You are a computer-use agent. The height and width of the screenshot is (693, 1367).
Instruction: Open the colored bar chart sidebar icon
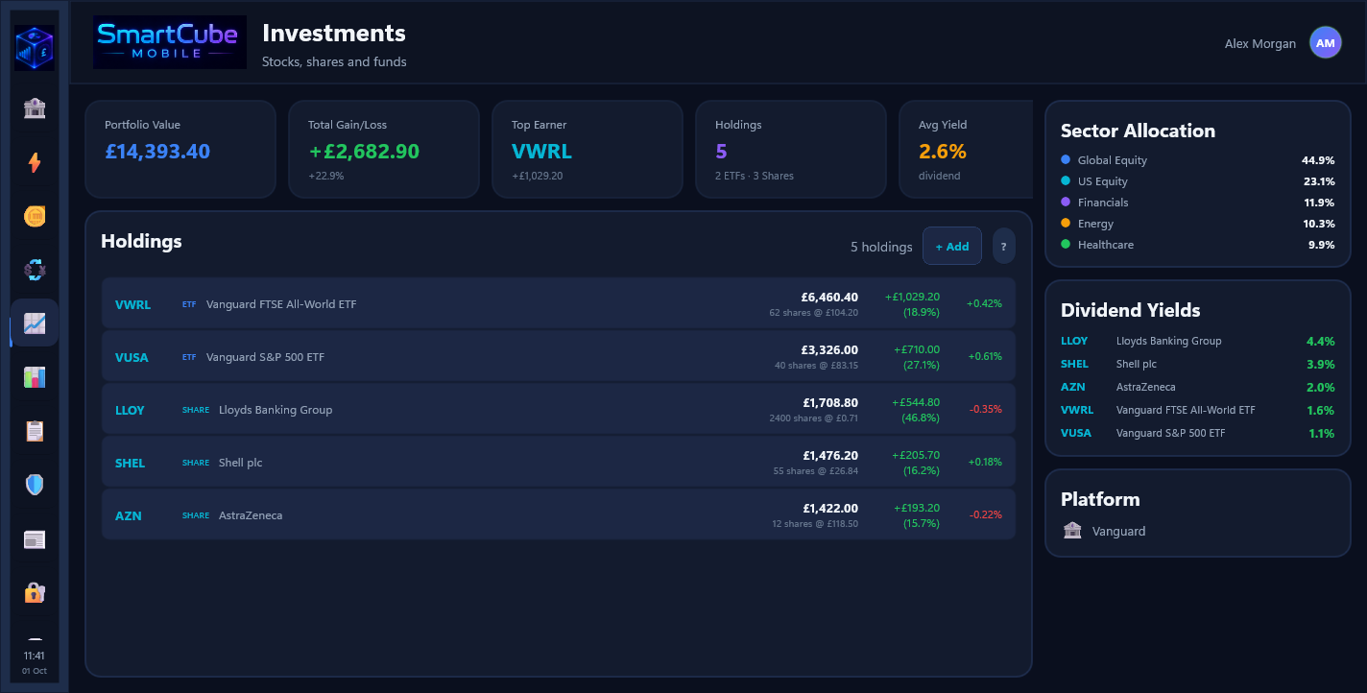point(35,377)
